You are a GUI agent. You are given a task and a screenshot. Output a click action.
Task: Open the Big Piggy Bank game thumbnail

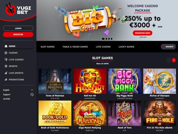(125, 81)
